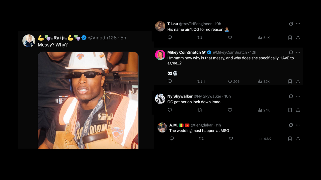Open more options on A.M.'s reply

point(298,125)
